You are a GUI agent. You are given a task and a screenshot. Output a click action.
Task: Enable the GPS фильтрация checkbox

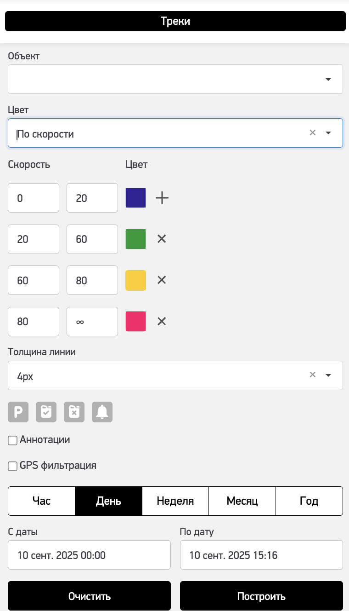point(13,467)
